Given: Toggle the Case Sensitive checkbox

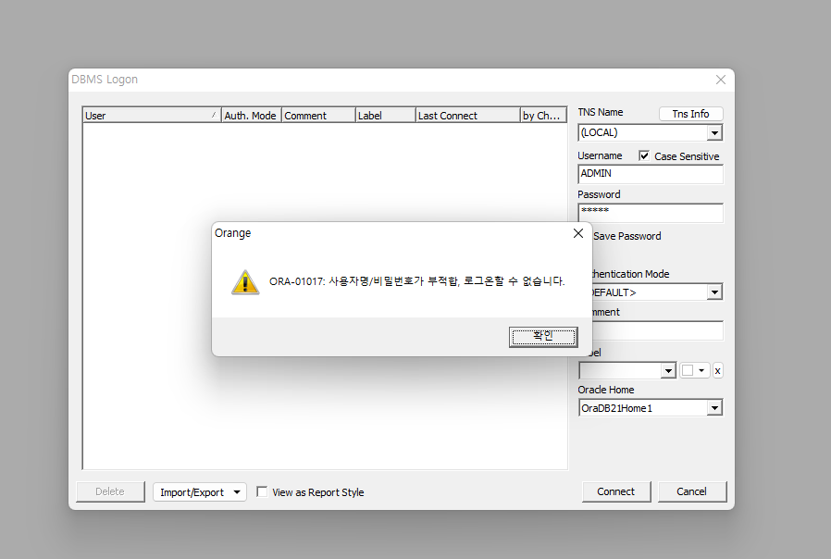Looking at the screenshot, I should point(644,156).
